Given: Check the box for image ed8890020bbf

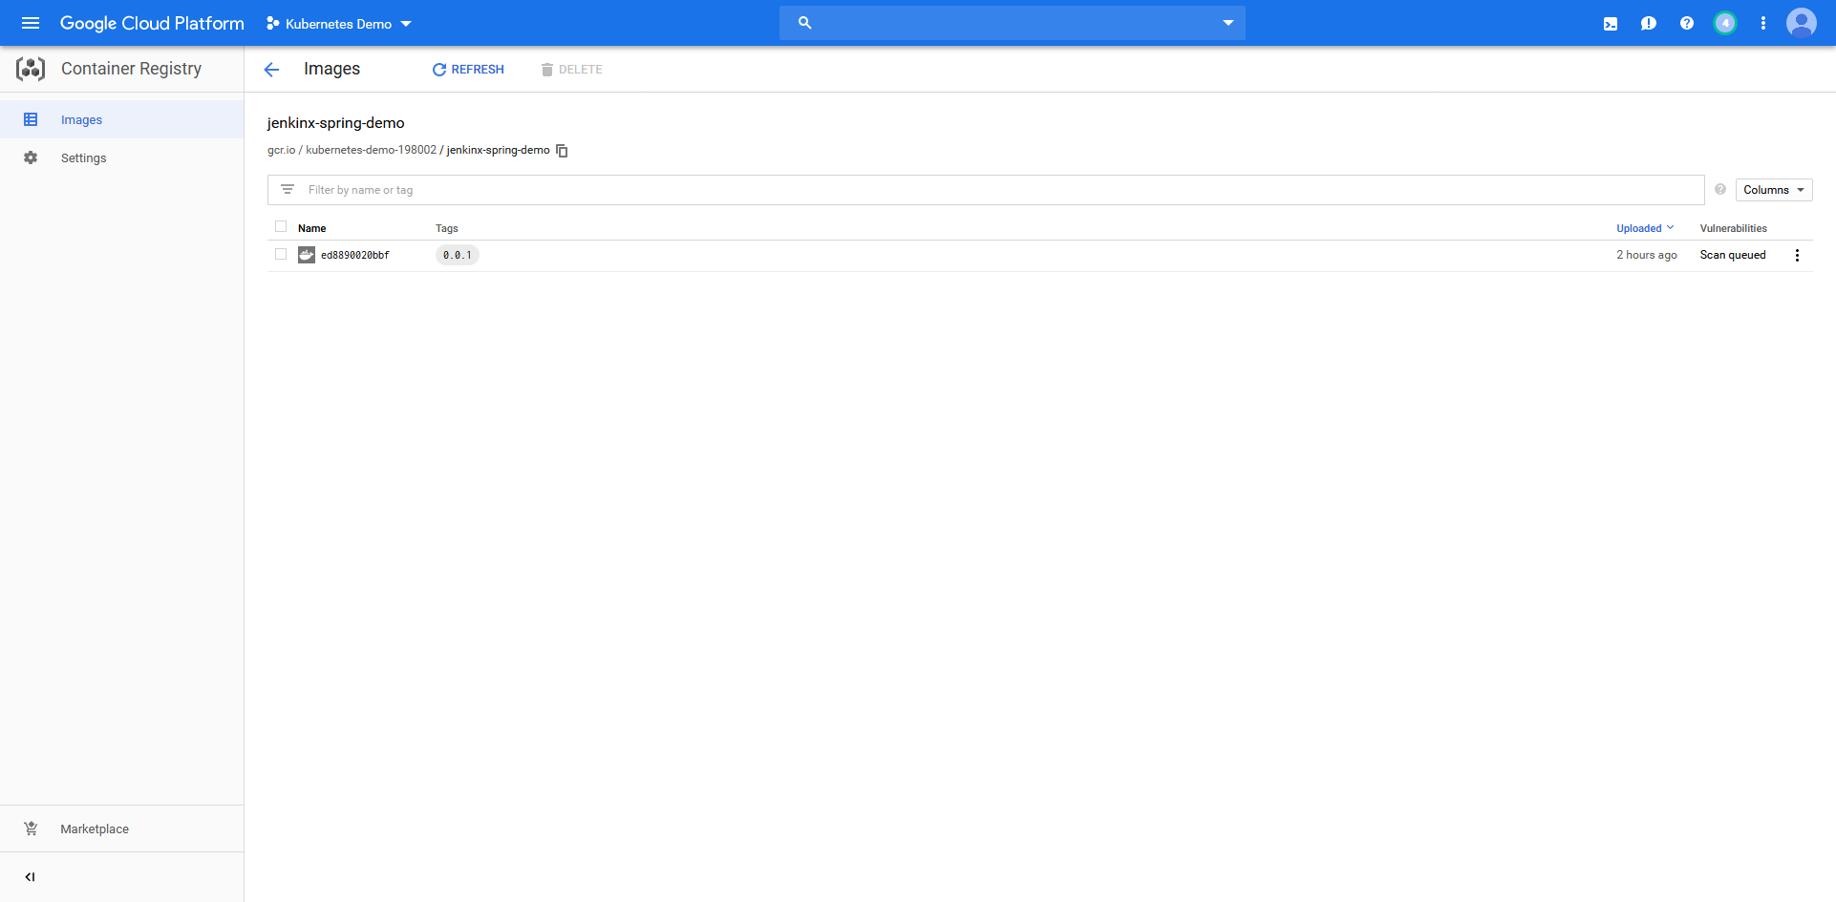Looking at the screenshot, I should (281, 255).
